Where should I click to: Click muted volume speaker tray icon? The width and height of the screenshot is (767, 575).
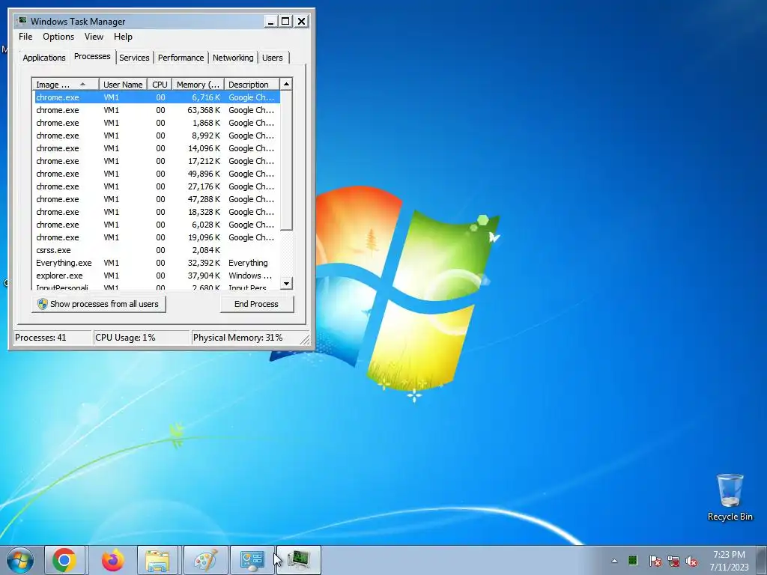pos(691,560)
